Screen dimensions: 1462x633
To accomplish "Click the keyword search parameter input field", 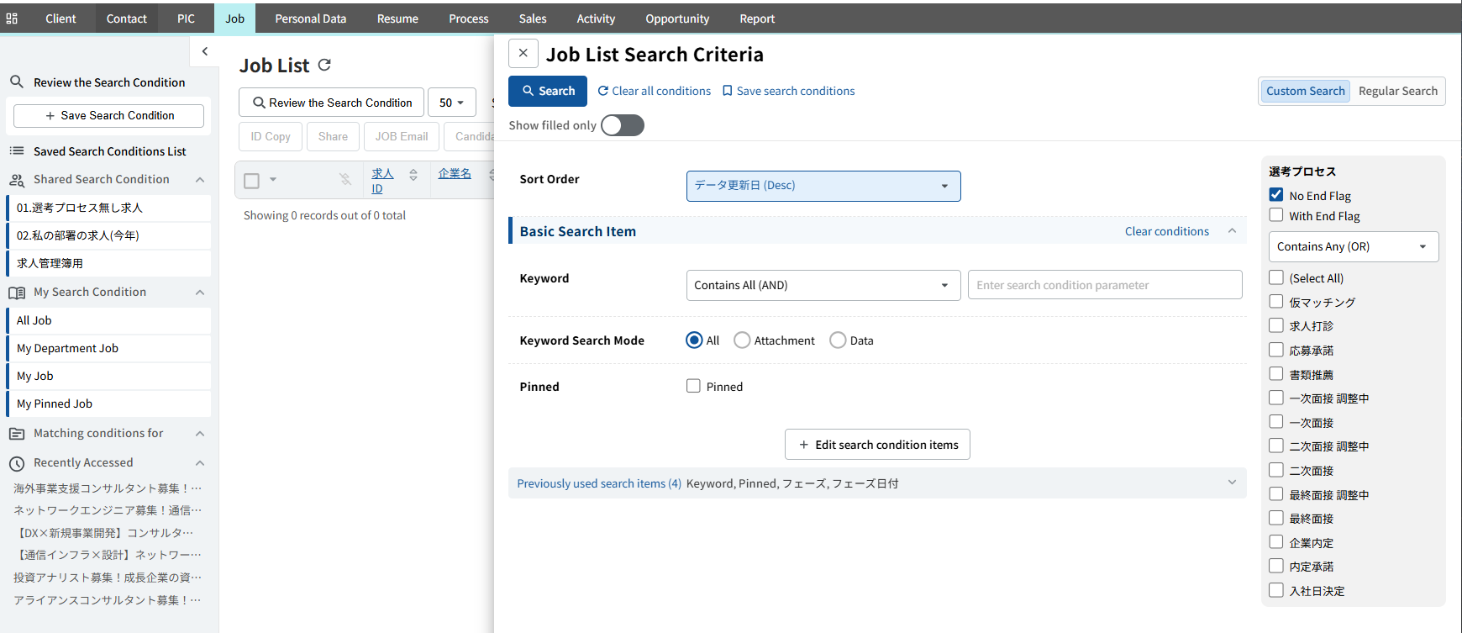I will tap(1104, 285).
